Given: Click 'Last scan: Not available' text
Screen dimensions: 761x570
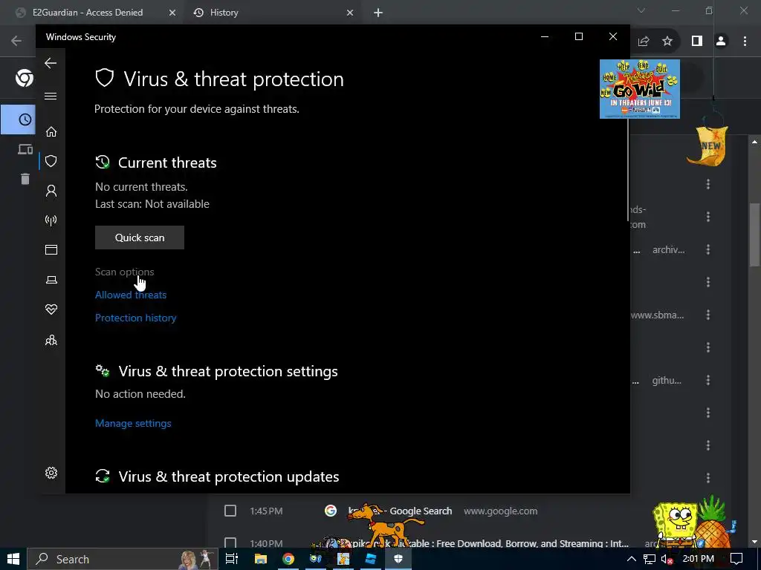Looking at the screenshot, I should coord(152,204).
